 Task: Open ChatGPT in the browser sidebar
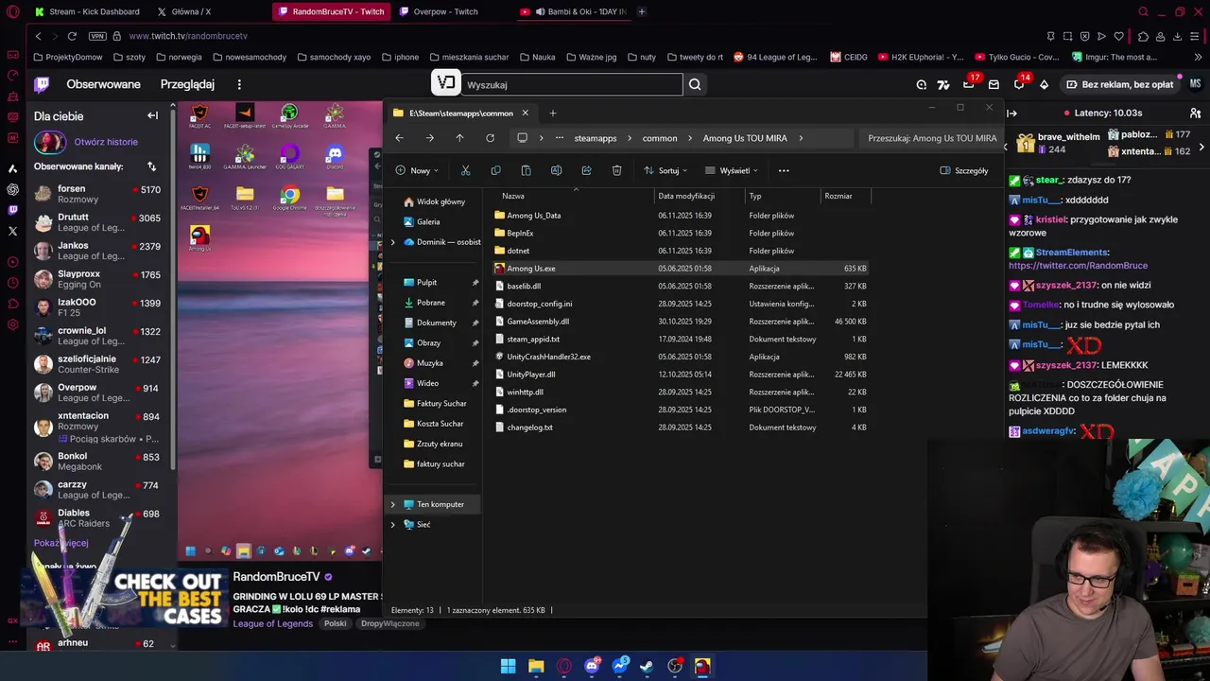pyautogui.click(x=12, y=189)
